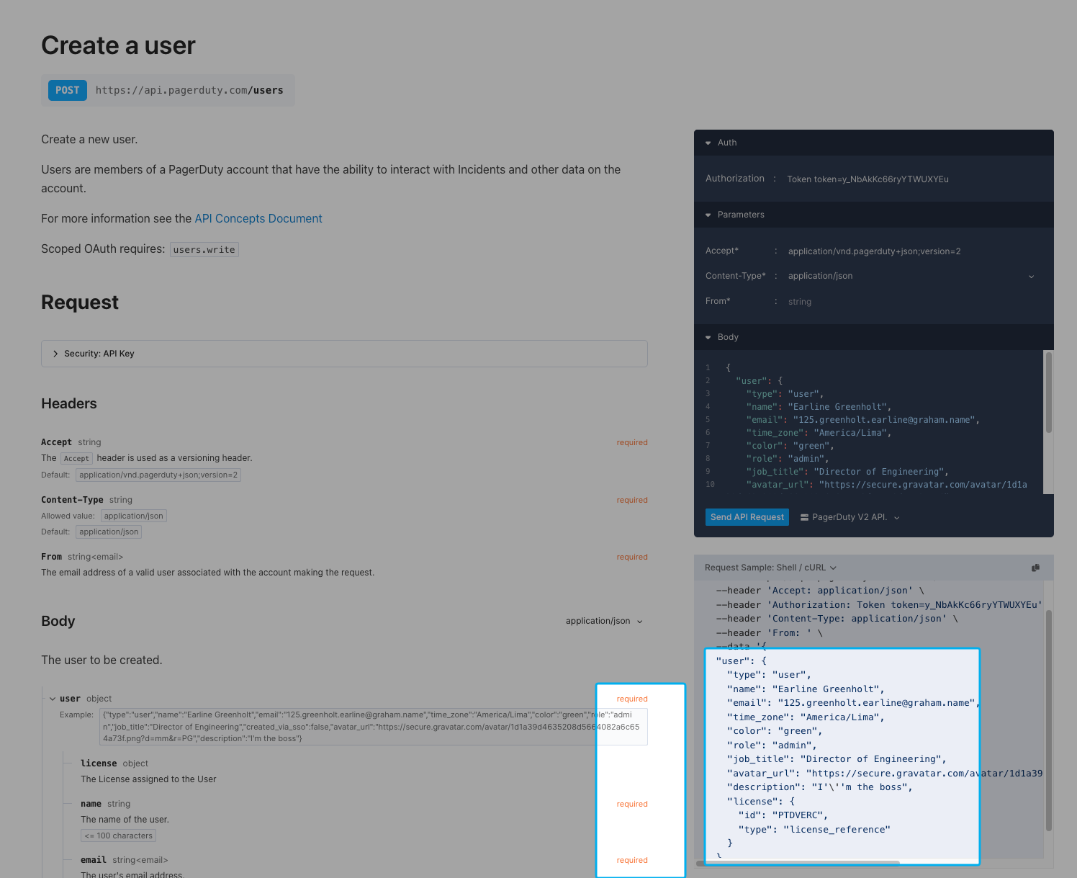Collapse the Parameters section caret

pyautogui.click(x=708, y=215)
